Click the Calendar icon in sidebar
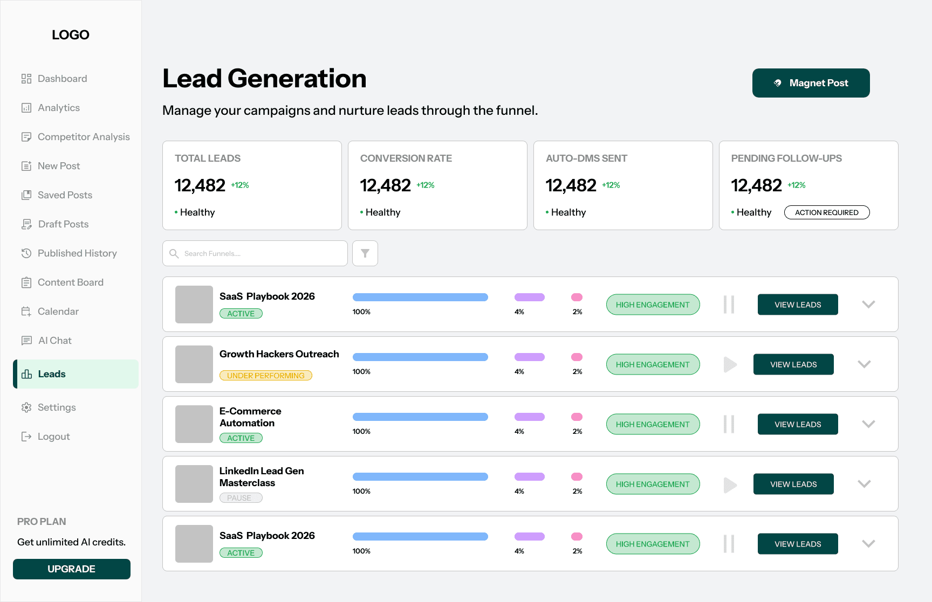 coord(26,312)
